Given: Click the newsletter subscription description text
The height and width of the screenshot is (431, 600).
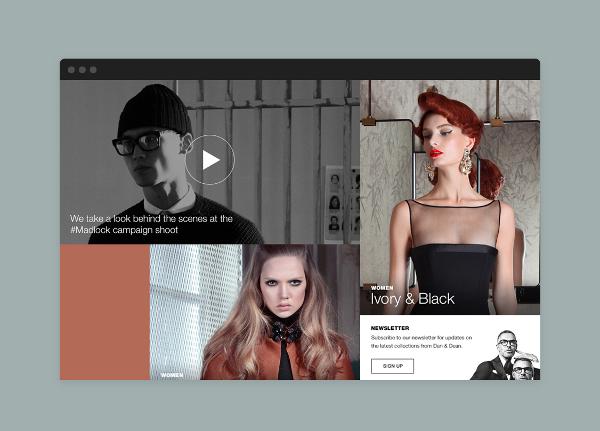Looking at the screenshot, I should [421, 341].
